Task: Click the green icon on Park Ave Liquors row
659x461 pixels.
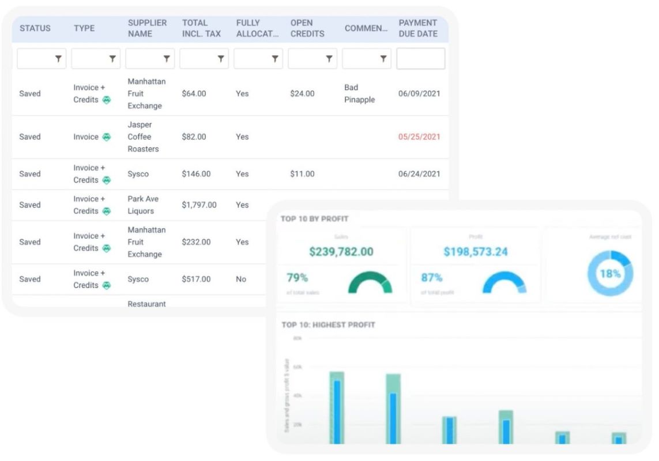Action: (107, 211)
